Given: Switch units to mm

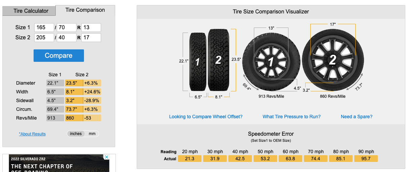Looking at the screenshot, I should [92, 134].
